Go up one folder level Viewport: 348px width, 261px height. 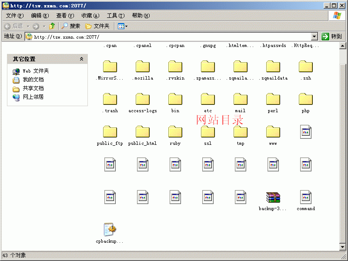click(52, 26)
